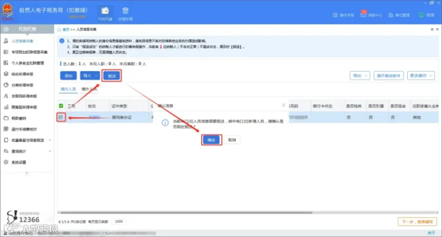
Task: Uncheck the first person row checkbox
Action: click(61, 117)
